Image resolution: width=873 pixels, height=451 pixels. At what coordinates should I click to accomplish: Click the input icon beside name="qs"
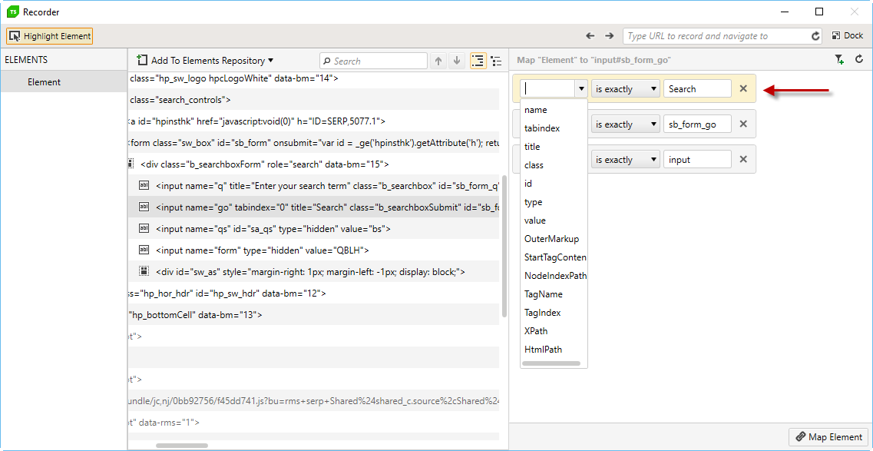(144, 228)
